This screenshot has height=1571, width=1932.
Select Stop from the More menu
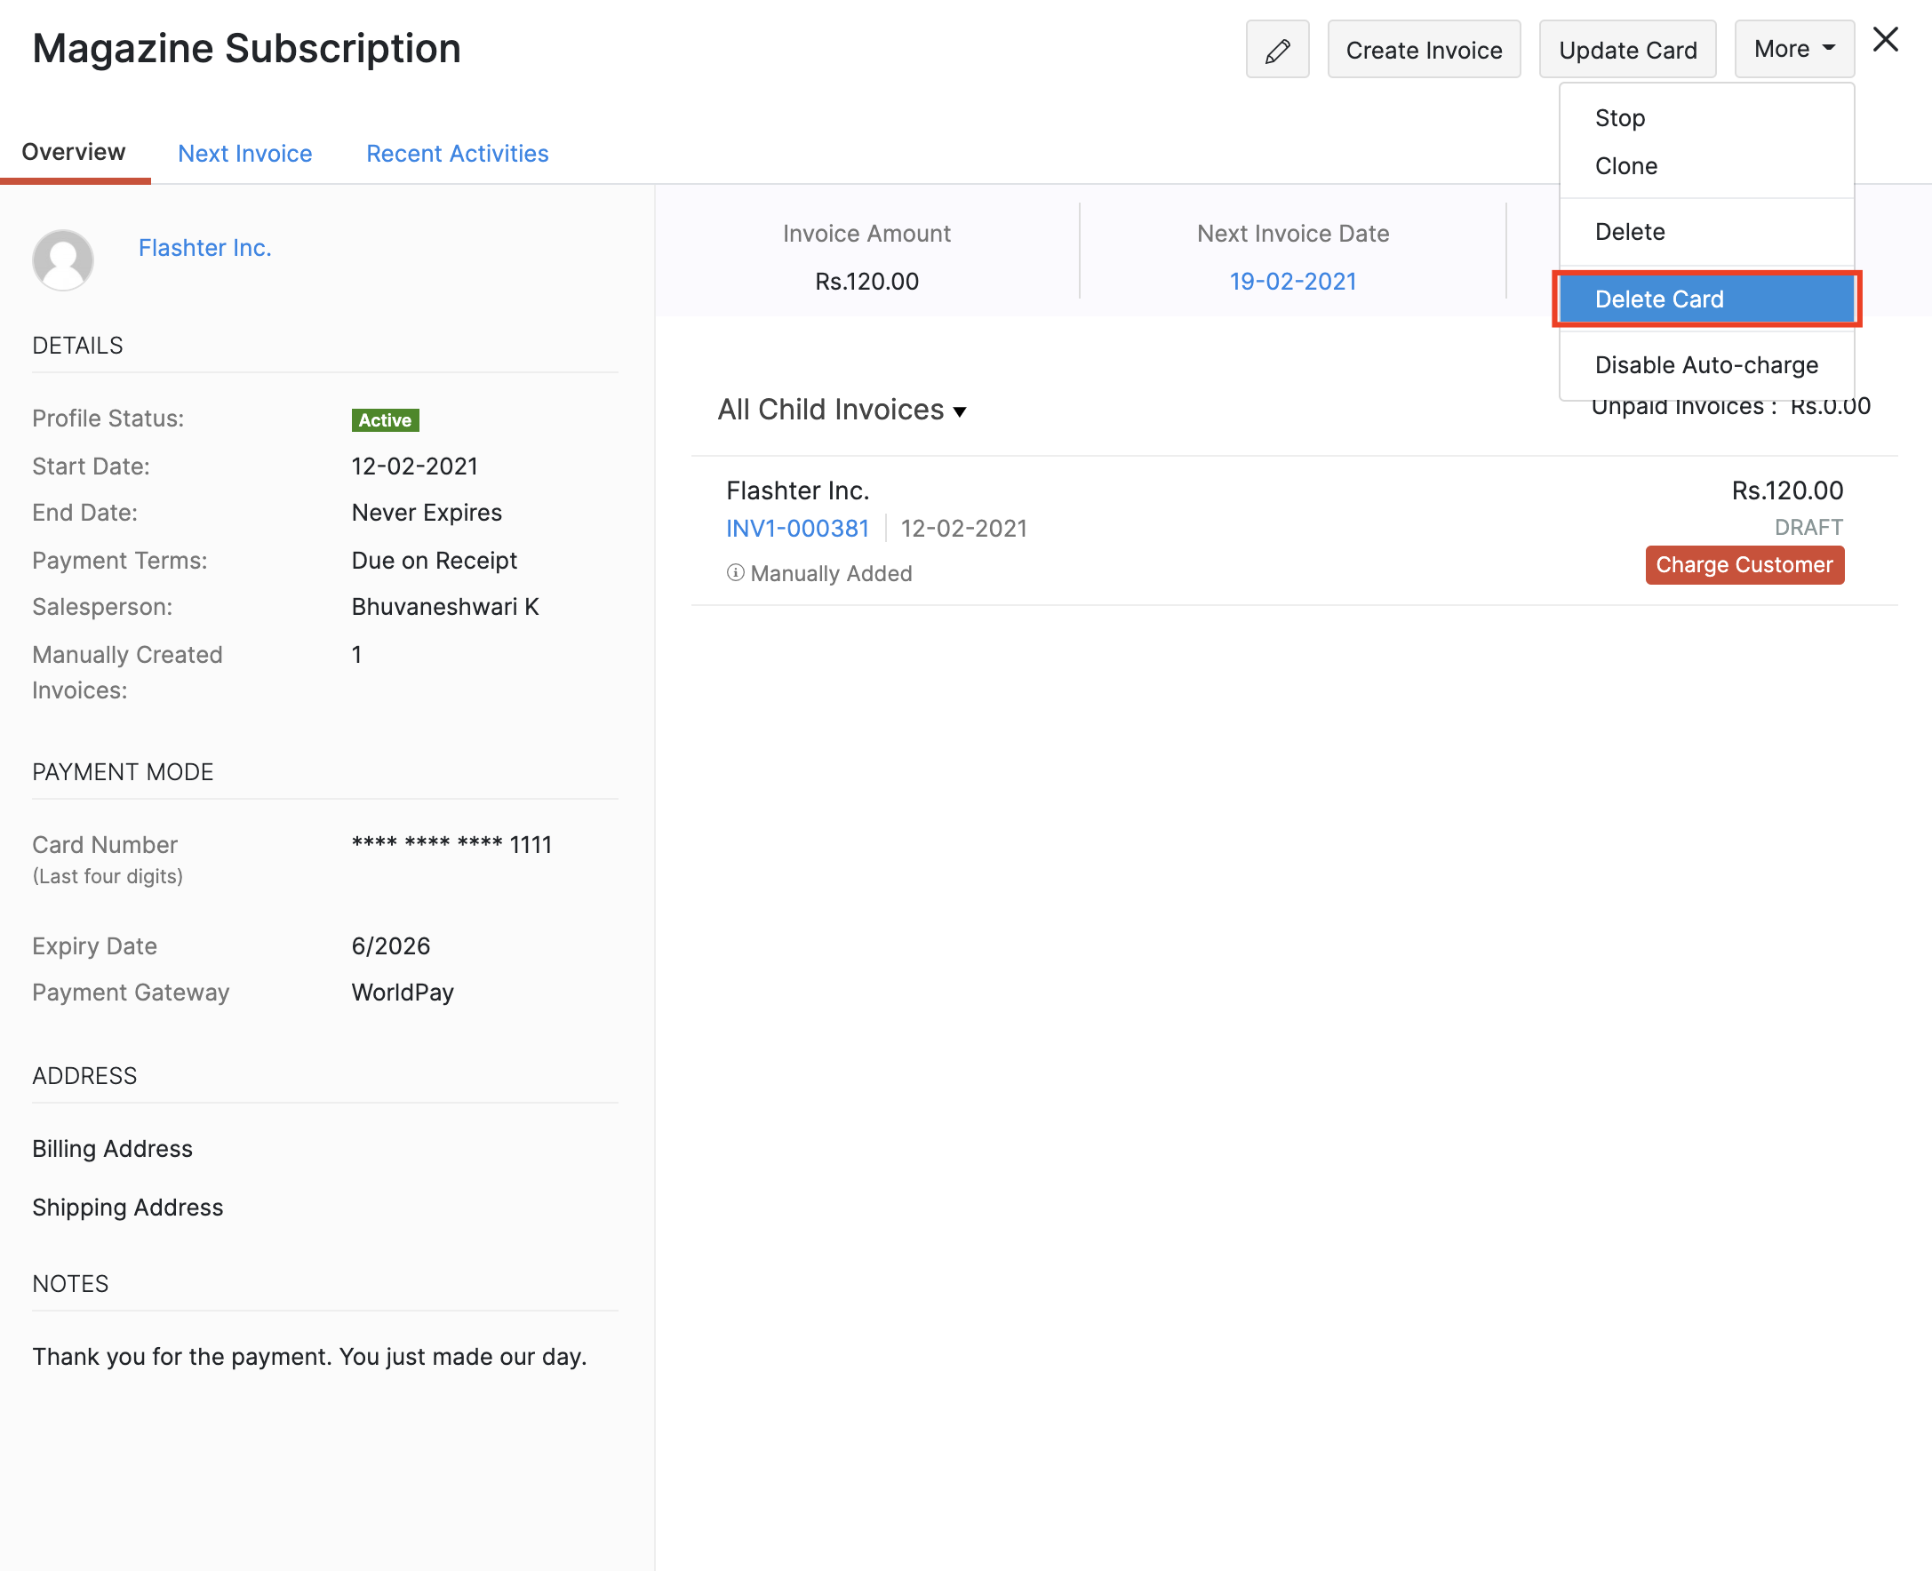pos(1619,116)
